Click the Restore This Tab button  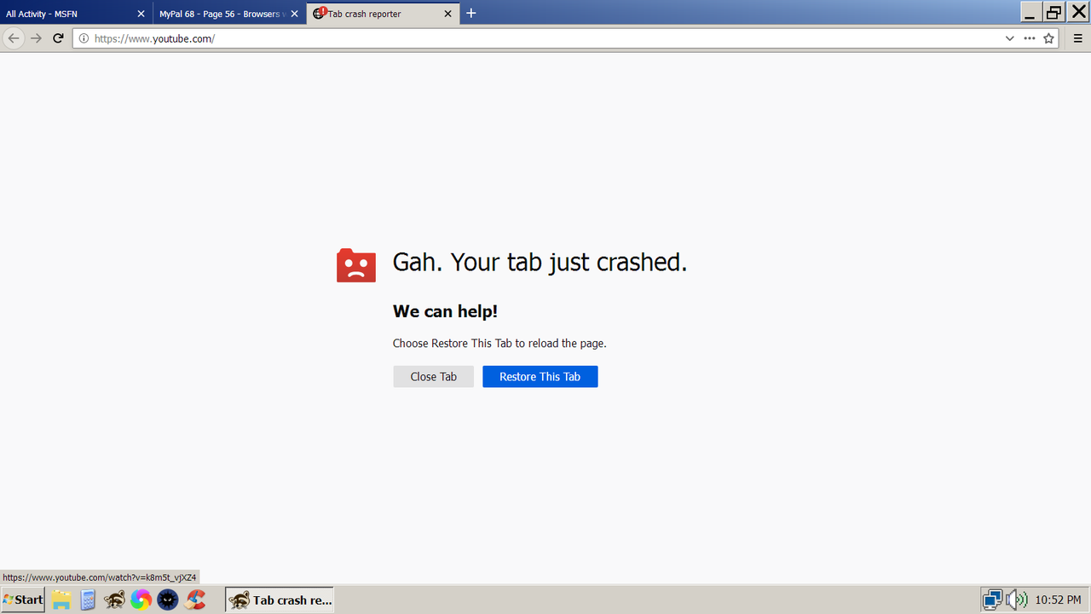point(540,377)
